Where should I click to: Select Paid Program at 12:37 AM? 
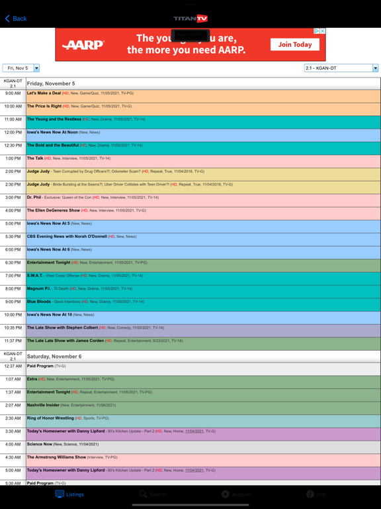[x=203, y=369]
